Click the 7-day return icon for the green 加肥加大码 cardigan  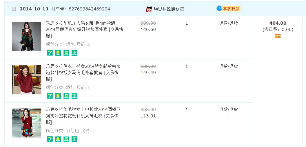point(50,53)
